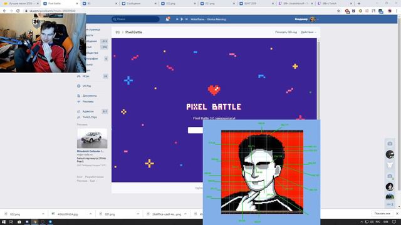Open the 022.png download options arrow
This screenshot has width=401, height=225.
(x=43, y=214)
